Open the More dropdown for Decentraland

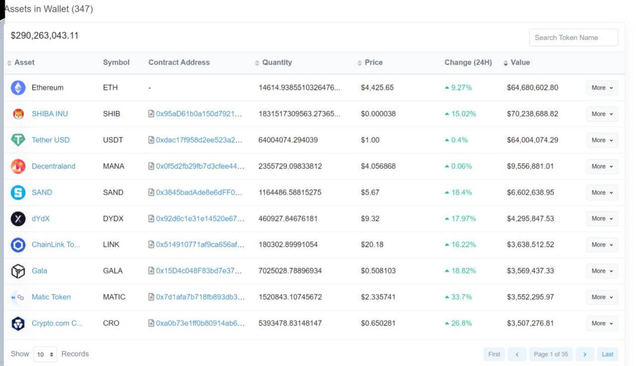pyautogui.click(x=602, y=166)
